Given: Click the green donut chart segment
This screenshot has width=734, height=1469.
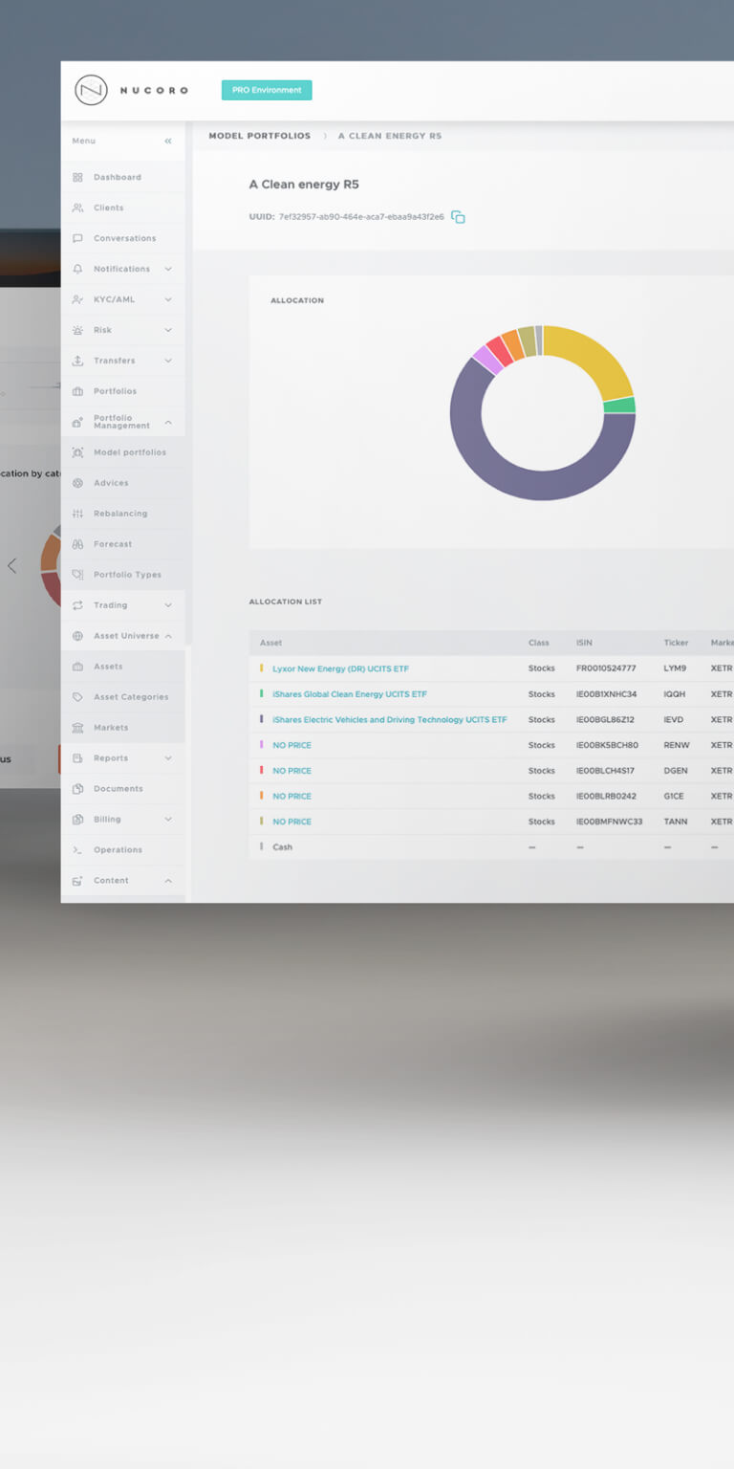Looking at the screenshot, I should coord(619,406).
